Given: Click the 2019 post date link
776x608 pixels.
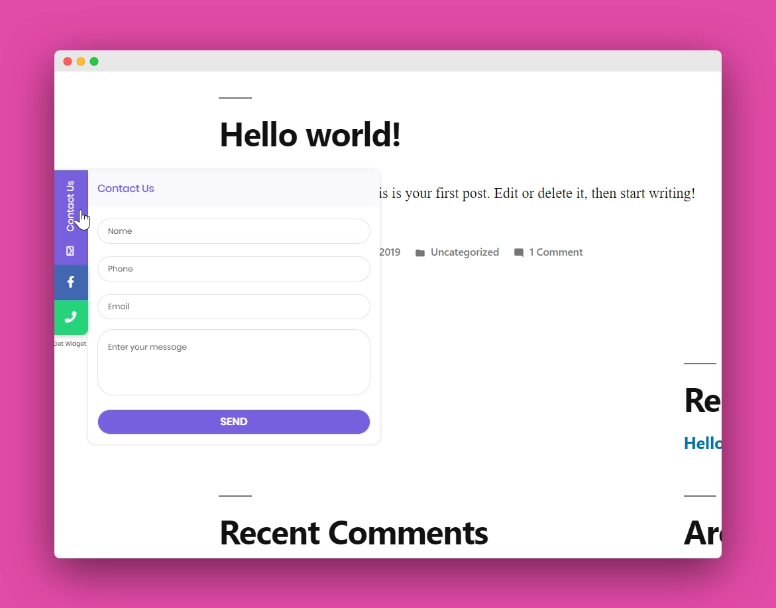Looking at the screenshot, I should coord(390,252).
